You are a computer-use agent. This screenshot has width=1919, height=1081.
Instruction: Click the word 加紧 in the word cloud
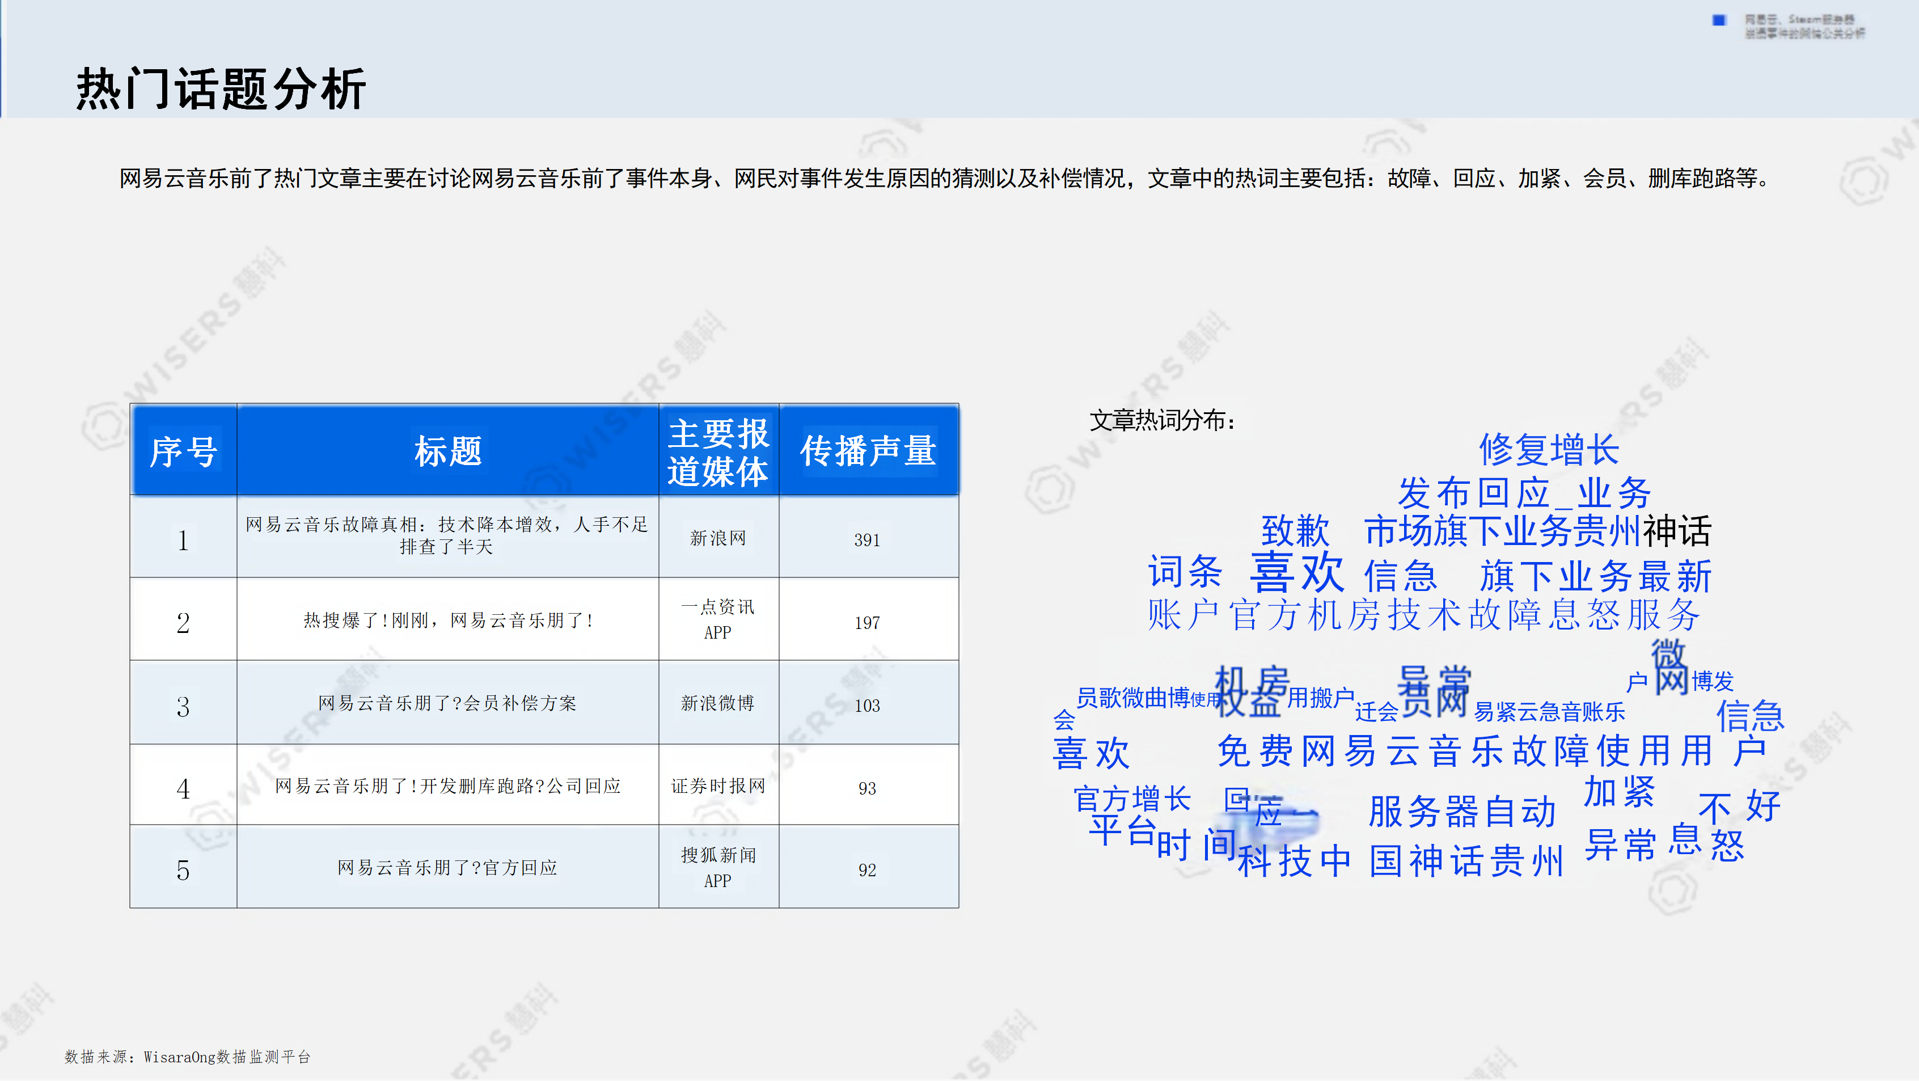pyautogui.click(x=1620, y=791)
